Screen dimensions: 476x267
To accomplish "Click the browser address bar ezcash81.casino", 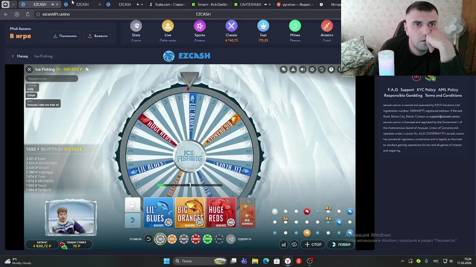I will click(x=56, y=14).
